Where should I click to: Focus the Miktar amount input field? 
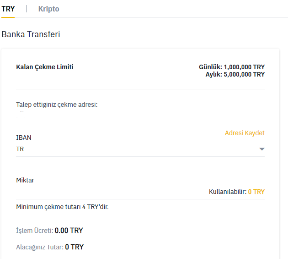(x=110, y=192)
